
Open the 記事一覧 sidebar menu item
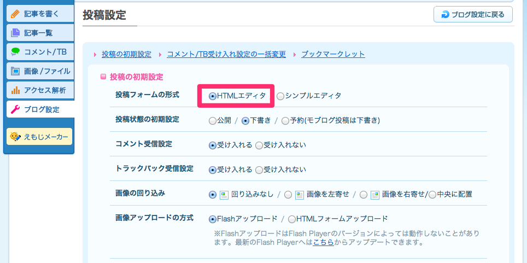pyautogui.click(x=40, y=33)
